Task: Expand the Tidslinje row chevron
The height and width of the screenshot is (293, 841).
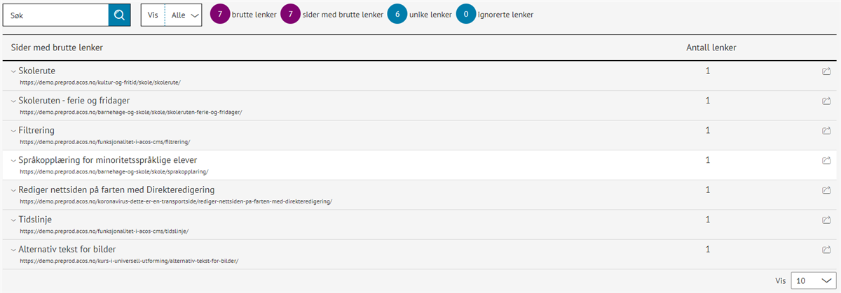Action: tap(13, 220)
